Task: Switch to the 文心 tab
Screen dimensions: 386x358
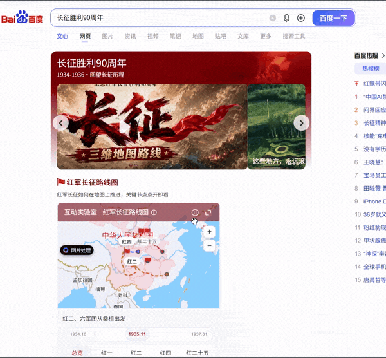Action: pyautogui.click(x=62, y=37)
